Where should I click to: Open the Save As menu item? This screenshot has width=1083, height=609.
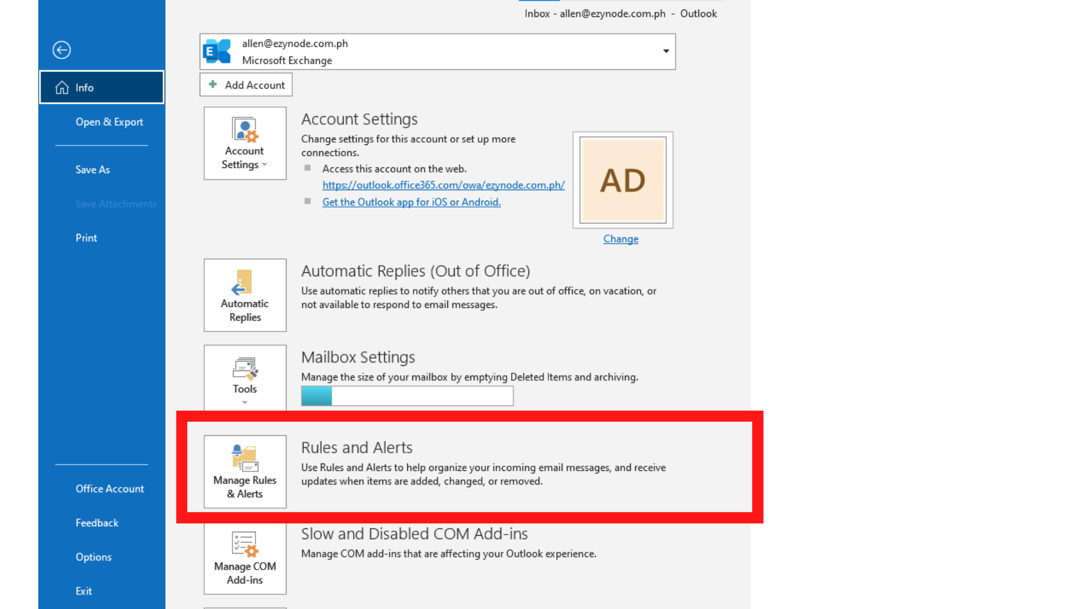pyautogui.click(x=93, y=170)
